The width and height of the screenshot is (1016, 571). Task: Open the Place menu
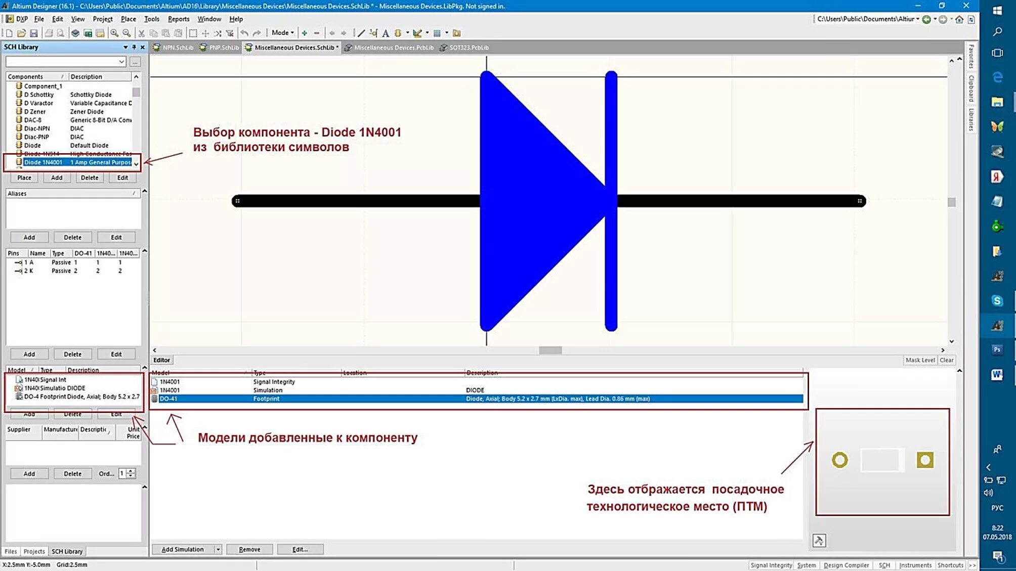pos(128,19)
